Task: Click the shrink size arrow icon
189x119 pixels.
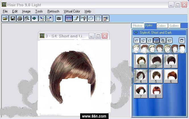Action: 42,18
